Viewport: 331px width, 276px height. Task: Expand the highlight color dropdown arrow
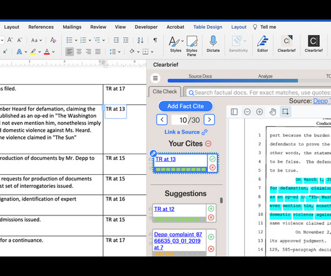click(x=39, y=52)
